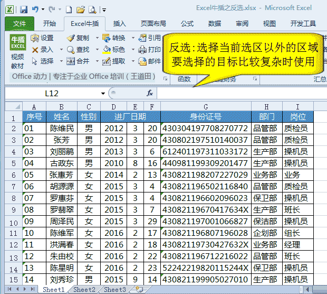Click the fx insert function icon
327x294 pixels.
click(x=150, y=93)
